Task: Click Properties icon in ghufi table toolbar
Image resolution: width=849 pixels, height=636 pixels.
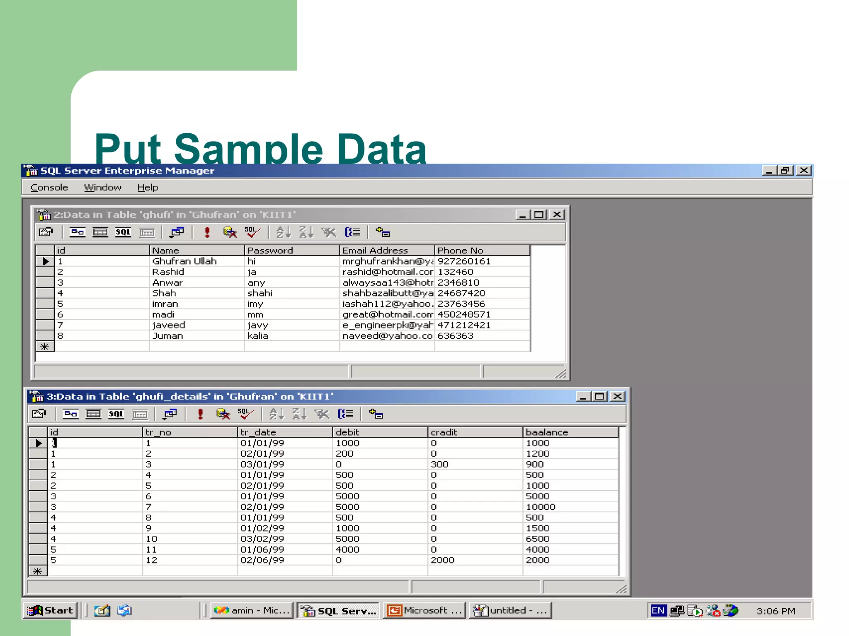Action: point(46,232)
